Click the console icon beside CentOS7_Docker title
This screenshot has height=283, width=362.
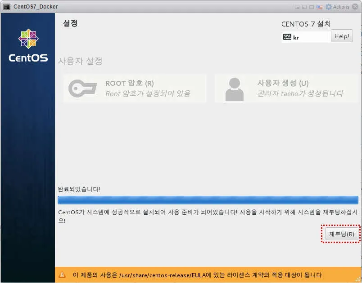coord(6,7)
